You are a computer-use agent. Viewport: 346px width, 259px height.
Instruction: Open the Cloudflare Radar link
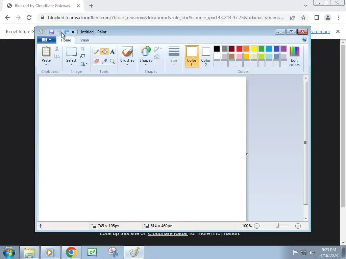pyautogui.click(x=168, y=233)
